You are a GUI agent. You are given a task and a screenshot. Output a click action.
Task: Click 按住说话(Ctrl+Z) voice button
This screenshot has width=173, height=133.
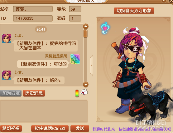[50, 128]
